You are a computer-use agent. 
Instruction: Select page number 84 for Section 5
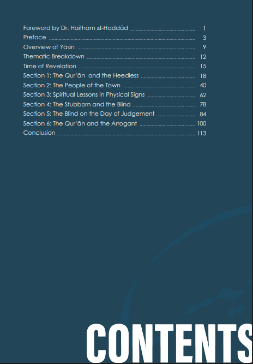point(203,114)
